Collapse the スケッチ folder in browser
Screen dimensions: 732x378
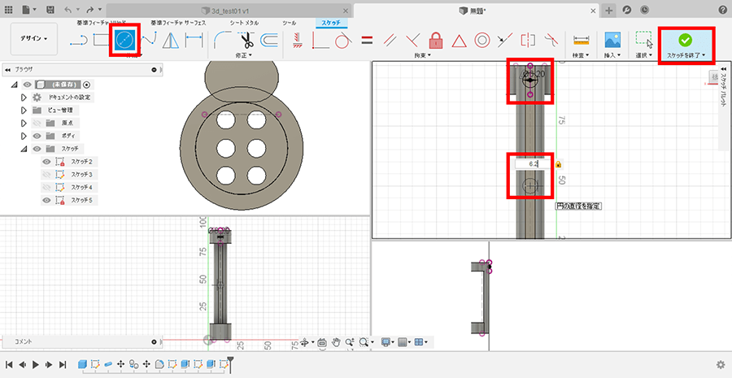pos(24,149)
